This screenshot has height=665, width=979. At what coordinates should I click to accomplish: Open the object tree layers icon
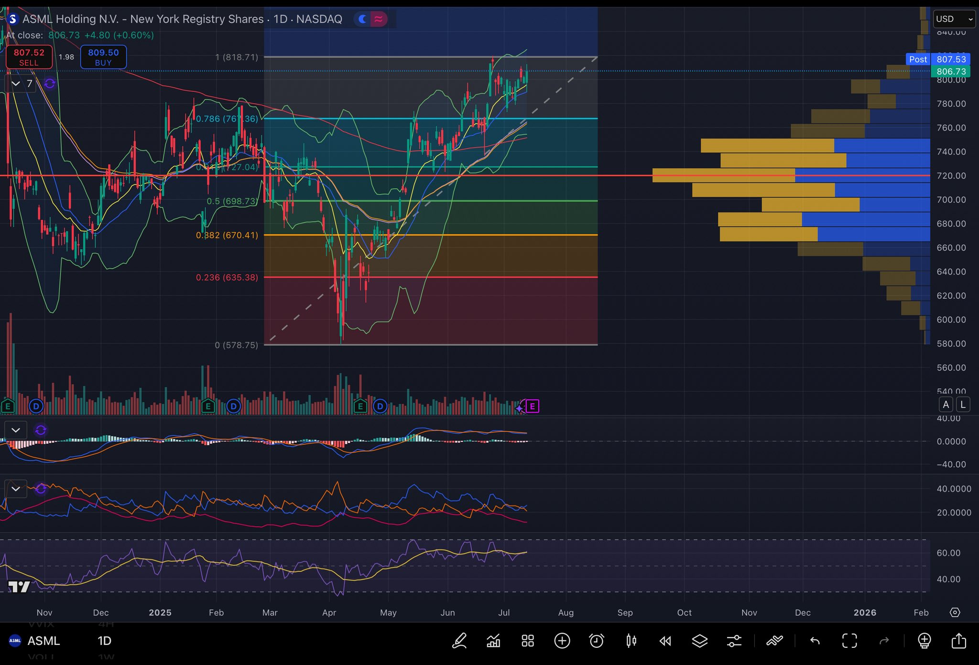click(700, 641)
